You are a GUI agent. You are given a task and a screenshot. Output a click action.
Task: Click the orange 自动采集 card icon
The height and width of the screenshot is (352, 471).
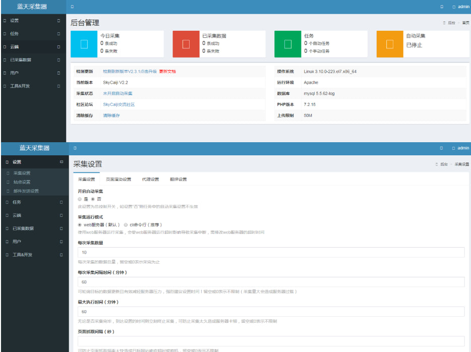(390, 44)
